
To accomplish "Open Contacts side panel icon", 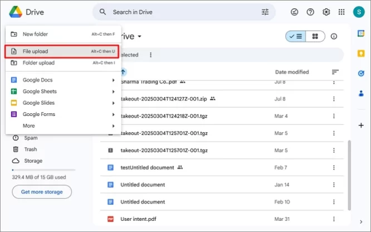I will coord(361,93).
